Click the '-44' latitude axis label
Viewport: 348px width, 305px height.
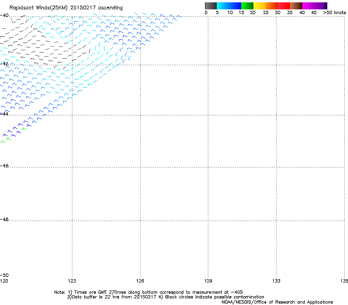click(4, 114)
